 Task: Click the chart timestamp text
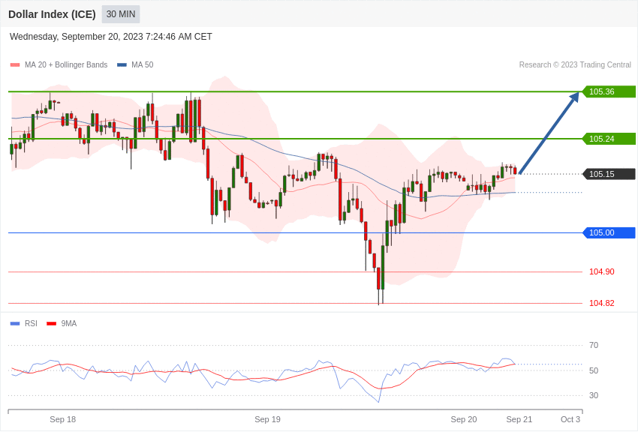point(110,37)
